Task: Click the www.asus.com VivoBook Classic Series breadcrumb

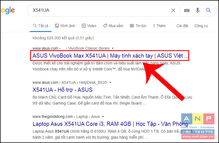Action: pyautogui.click(x=71, y=48)
